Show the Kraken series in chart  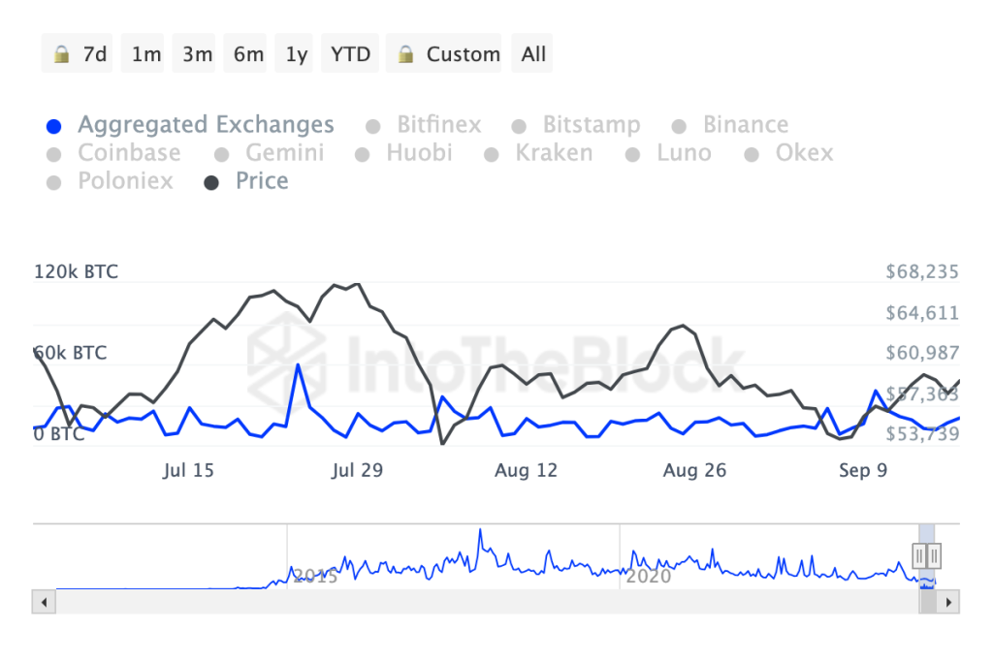[554, 153]
